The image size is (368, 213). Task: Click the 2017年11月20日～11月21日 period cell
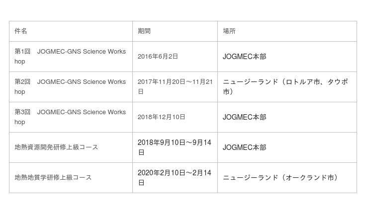(x=175, y=87)
